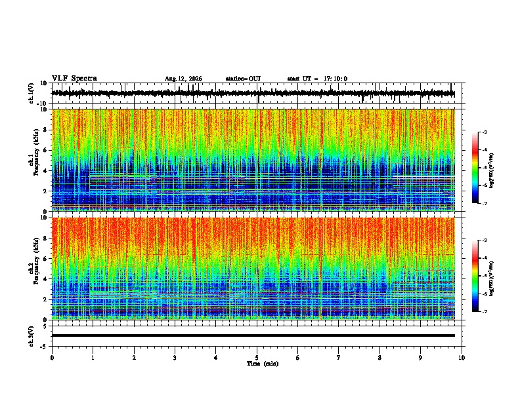The width and height of the screenshot is (520, 401).
Task: Click the flat ch.3 voltage trace line
Action: click(x=253, y=335)
